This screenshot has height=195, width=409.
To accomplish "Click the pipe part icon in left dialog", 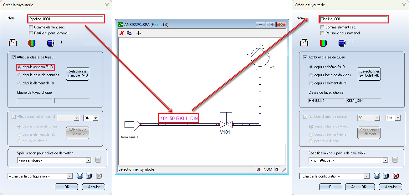I will pos(13,43).
